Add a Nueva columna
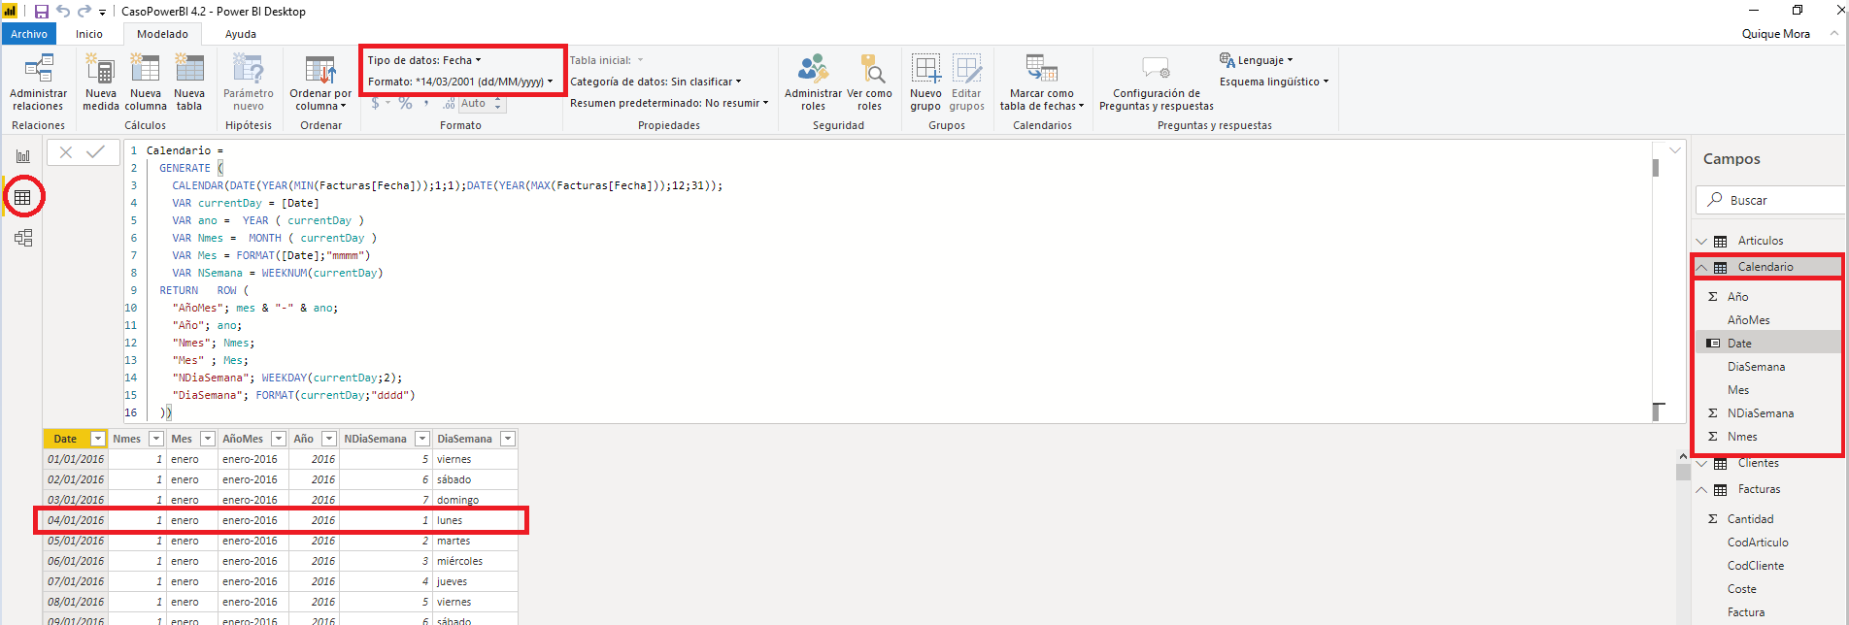Screen dimensions: 1849x625 (146, 83)
